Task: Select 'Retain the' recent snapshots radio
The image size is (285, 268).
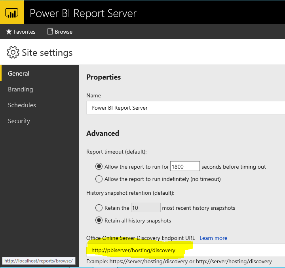Action: [x=99, y=208]
